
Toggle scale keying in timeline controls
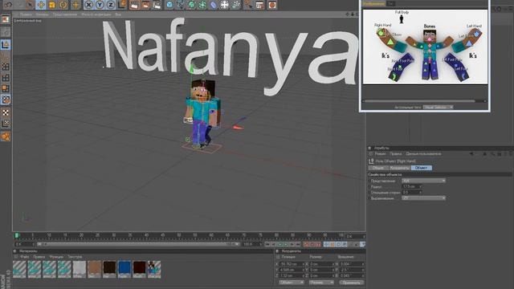(332, 244)
